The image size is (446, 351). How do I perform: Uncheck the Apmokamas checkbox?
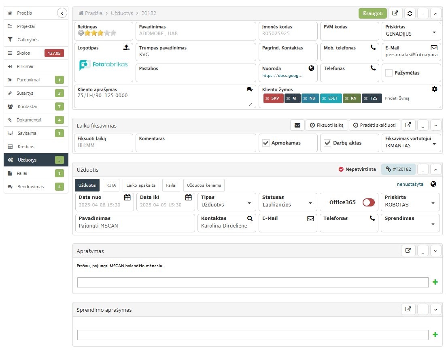(x=266, y=143)
